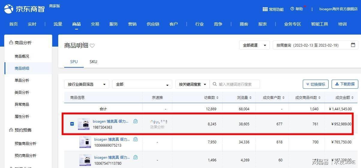The height and width of the screenshot is (168, 361).
Task: Click total amount ¥1,441,545.00
Action: tap(340, 109)
